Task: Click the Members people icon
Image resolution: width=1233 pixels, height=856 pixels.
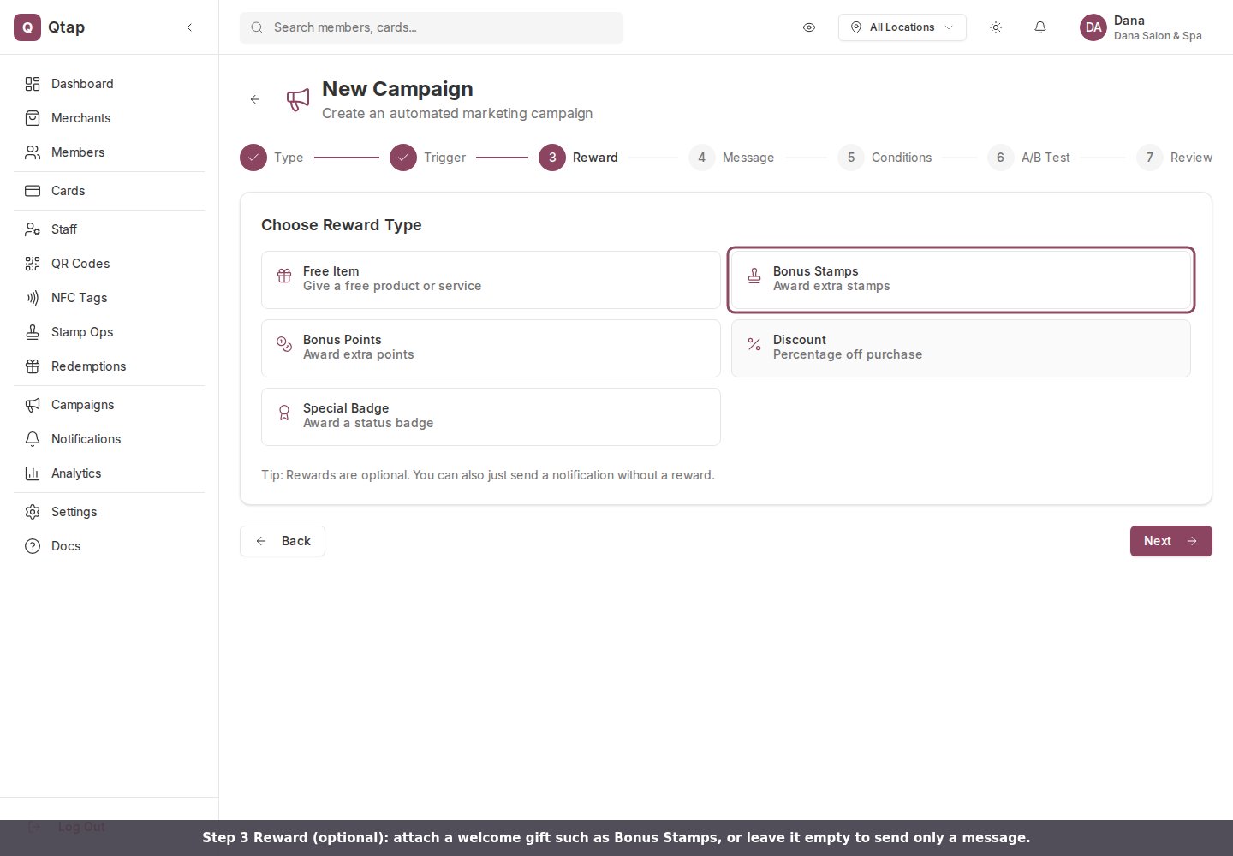Action: (x=33, y=152)
